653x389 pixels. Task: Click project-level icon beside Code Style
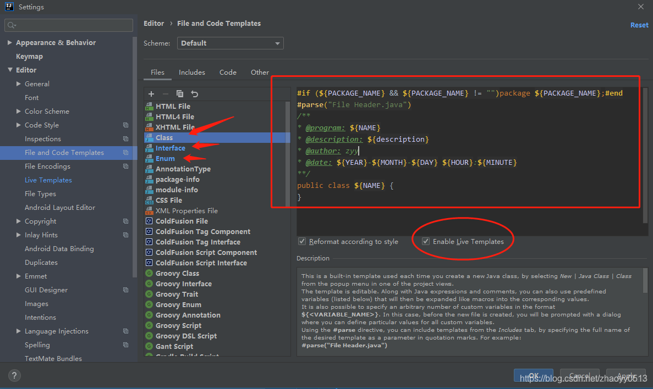[125, 125]
